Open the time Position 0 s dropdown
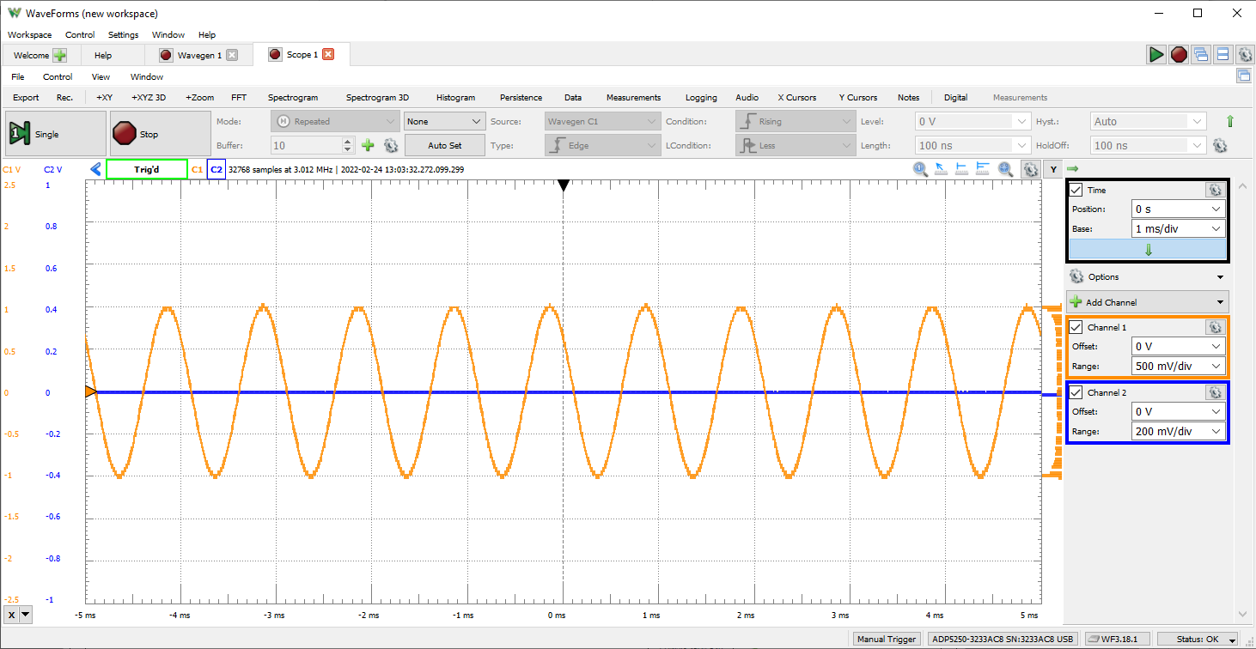The height and width of the screenshot is (649, 1256). [x=1178, y=209]
